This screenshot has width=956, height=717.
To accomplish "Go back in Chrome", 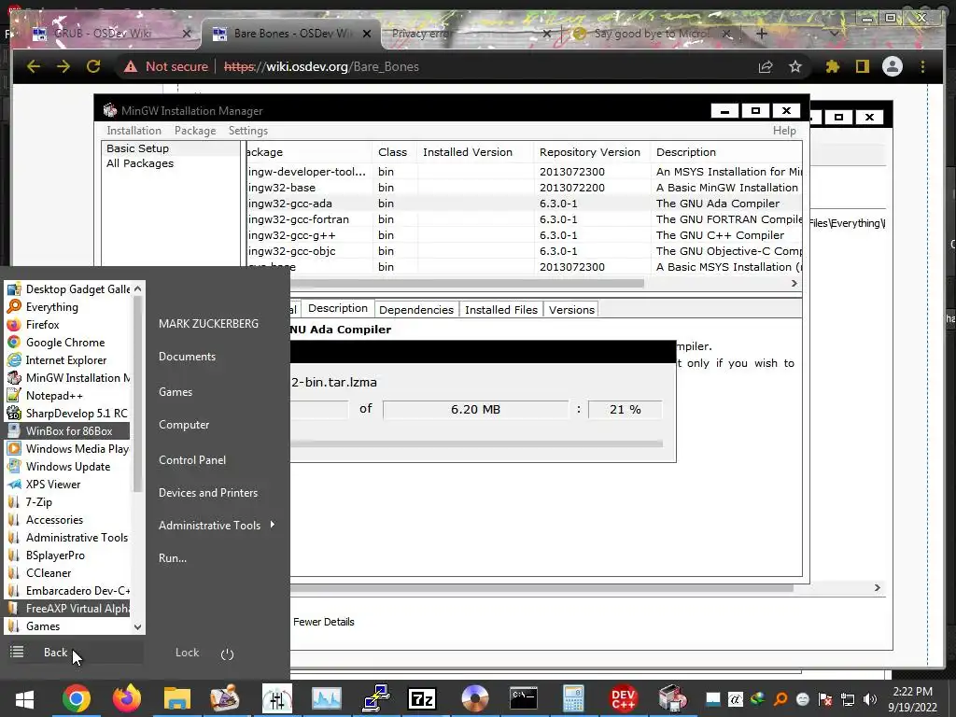I will 34,66.
